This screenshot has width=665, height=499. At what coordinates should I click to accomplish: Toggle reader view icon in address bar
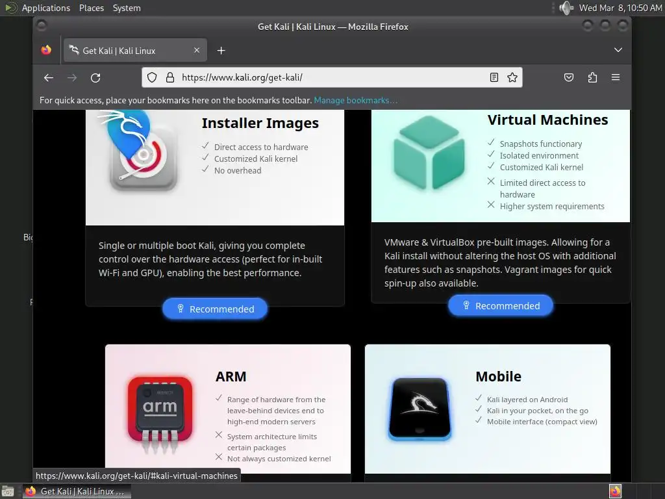click(x=494, y=77)
